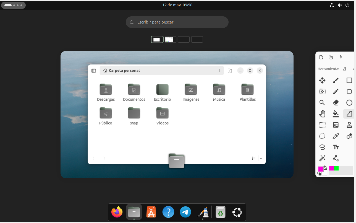Click the magnifier Zoom tool

pyautogui.click(x=322, y=103)
